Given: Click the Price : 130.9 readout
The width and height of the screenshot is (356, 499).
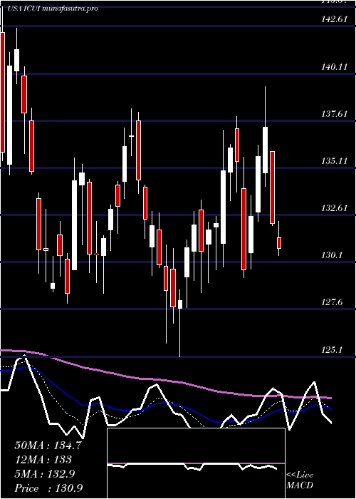Looking at the screenshot, I should tap(48, 488).
